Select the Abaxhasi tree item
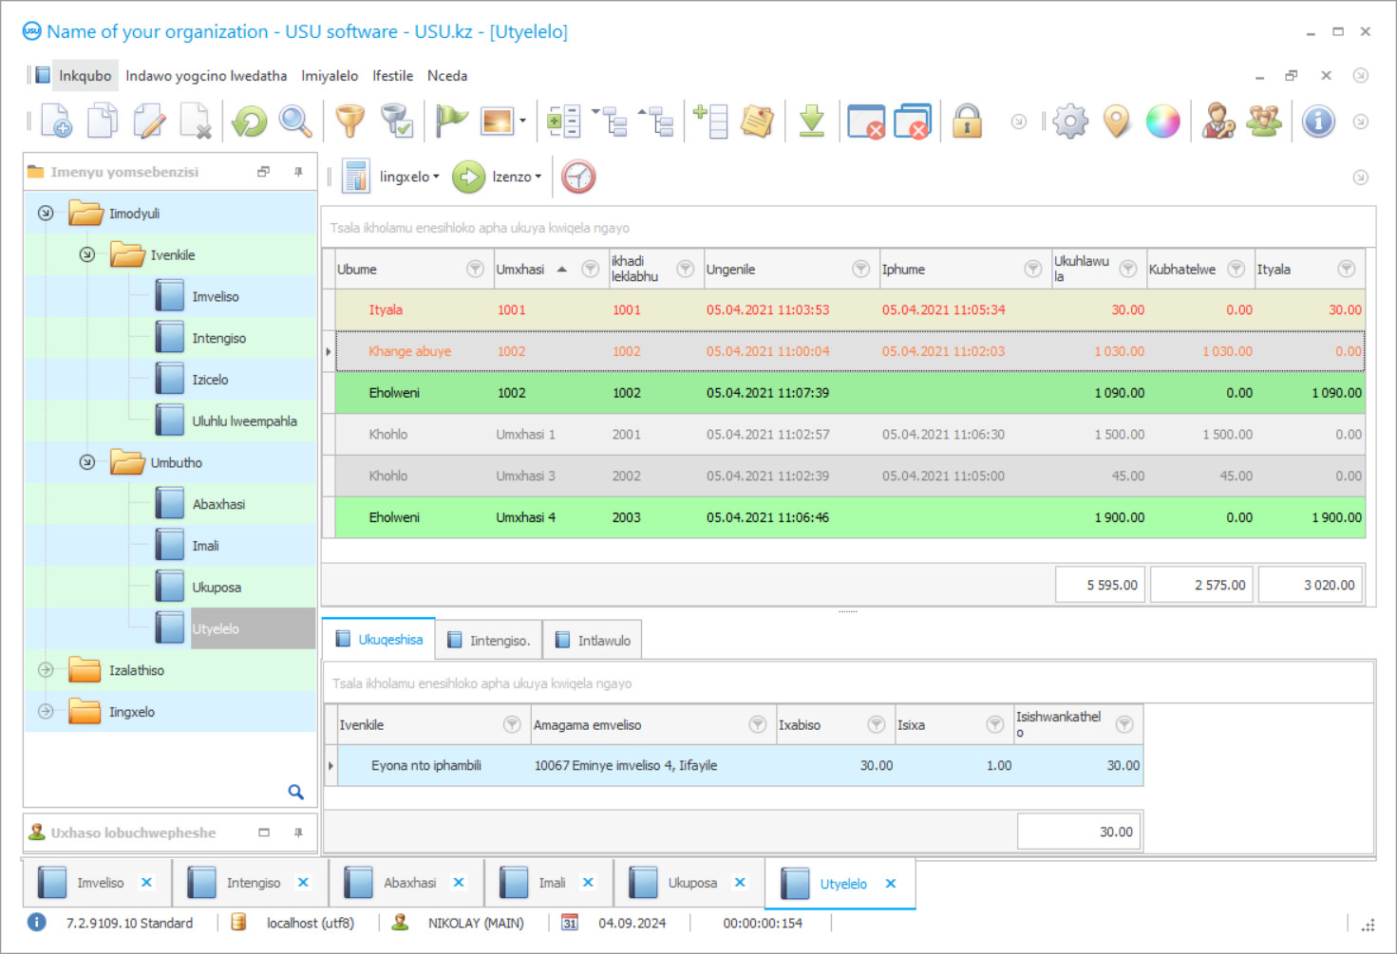The height and width of the screenshot is (954, 1397). (x=218, y=504)
